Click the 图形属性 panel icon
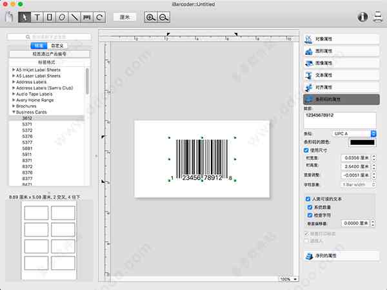The width and height of the screenshot is (387, 290). click(x=308, y=51)
